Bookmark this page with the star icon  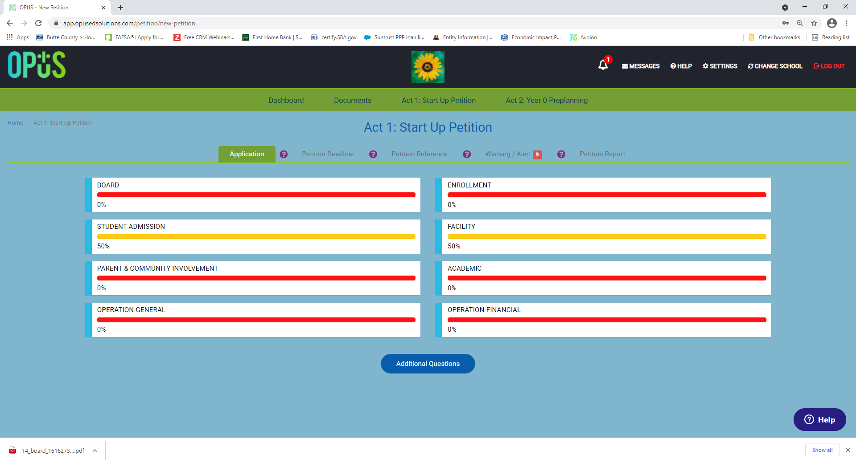point(814,23)
